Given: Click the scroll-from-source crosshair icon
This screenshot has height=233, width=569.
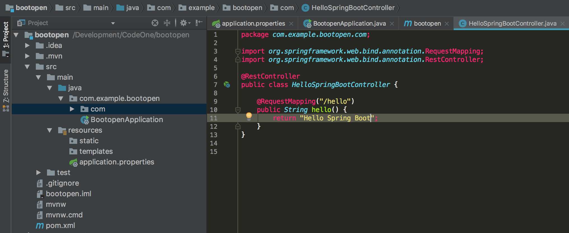Looking at the screenshot, I should [155, 23].
